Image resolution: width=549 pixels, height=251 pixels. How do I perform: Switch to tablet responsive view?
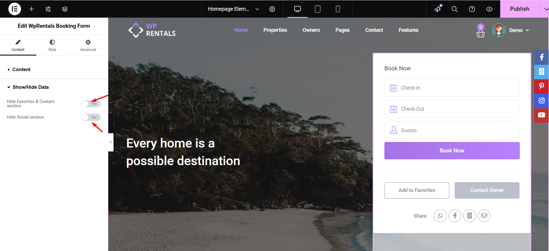[317, 9]
